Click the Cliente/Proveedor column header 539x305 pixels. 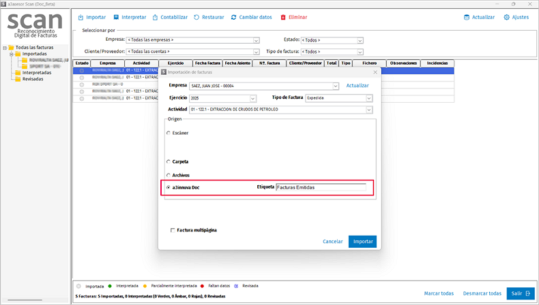click(306, 63)
